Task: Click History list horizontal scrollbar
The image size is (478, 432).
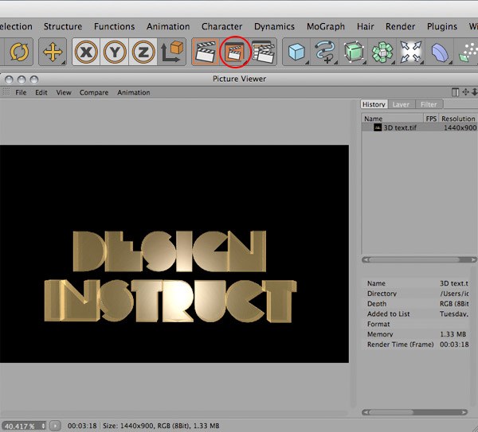Action: click(420, 259)
